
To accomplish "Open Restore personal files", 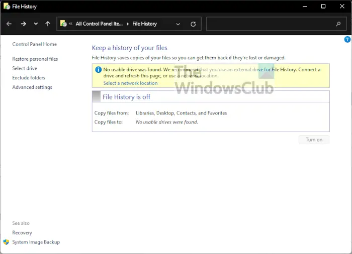I will tap(35, 59).
